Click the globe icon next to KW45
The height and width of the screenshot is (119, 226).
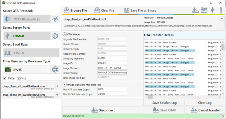pyautogui.click(x=55, y=69)
